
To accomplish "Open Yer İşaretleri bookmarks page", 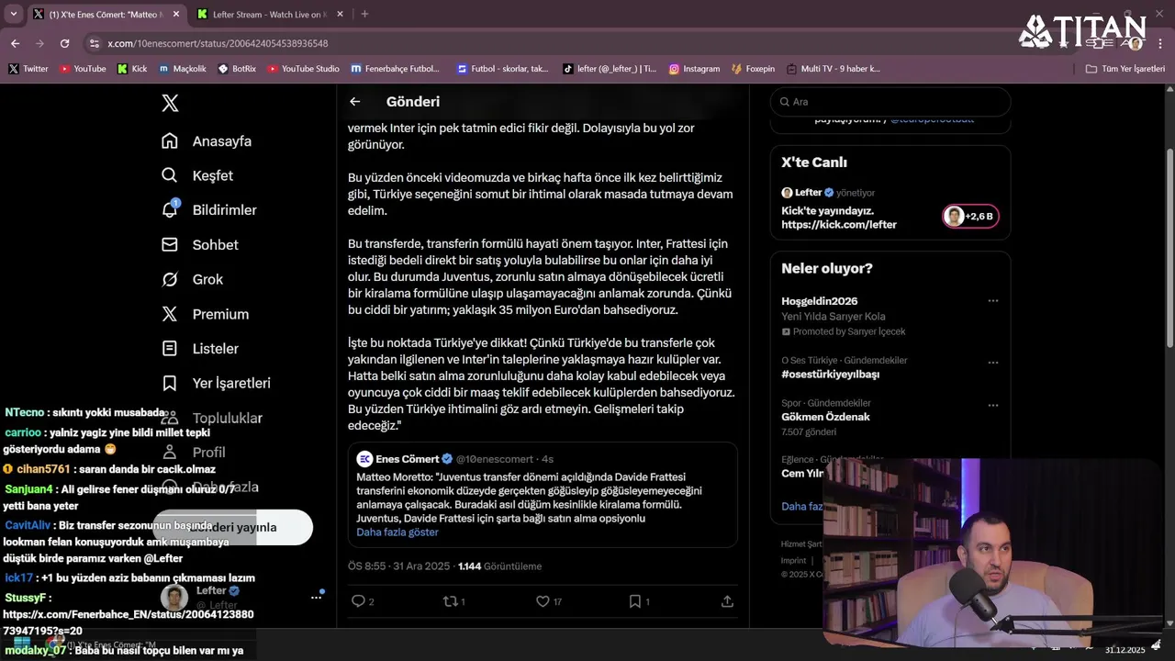I will pyautogui.click(x=216, y=383).
